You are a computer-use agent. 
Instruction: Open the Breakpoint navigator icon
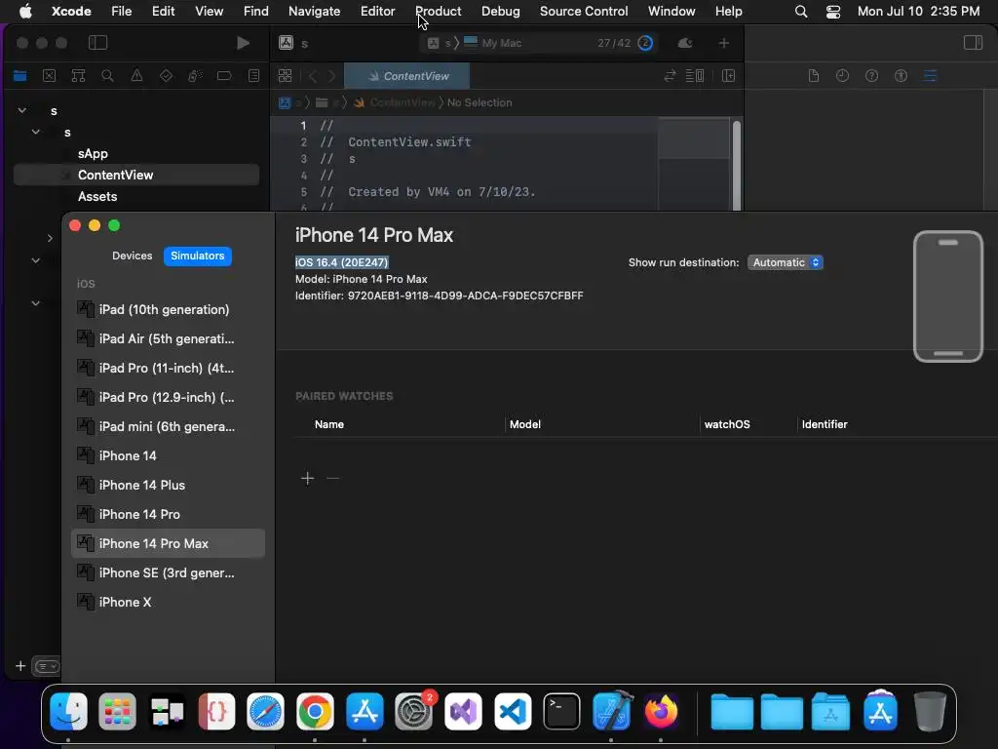(224, 76)
